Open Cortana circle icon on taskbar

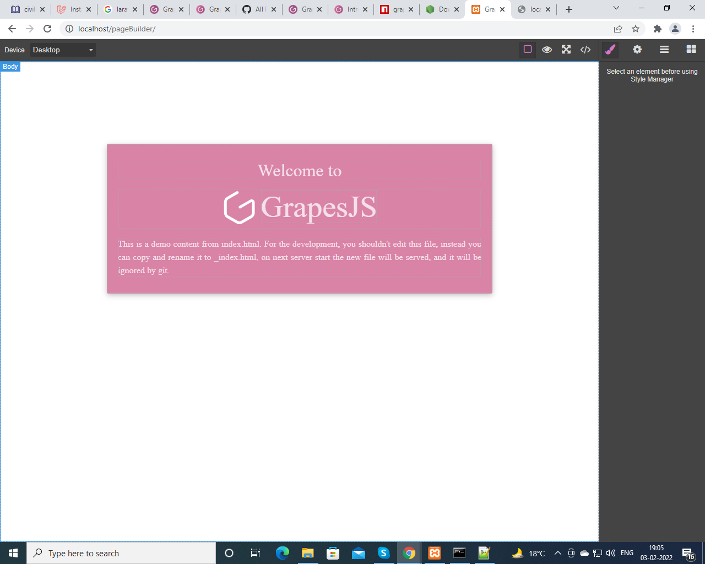click(229, 553)
